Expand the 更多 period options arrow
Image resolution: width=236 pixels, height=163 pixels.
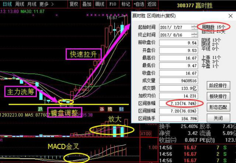[x=52, y=4]
